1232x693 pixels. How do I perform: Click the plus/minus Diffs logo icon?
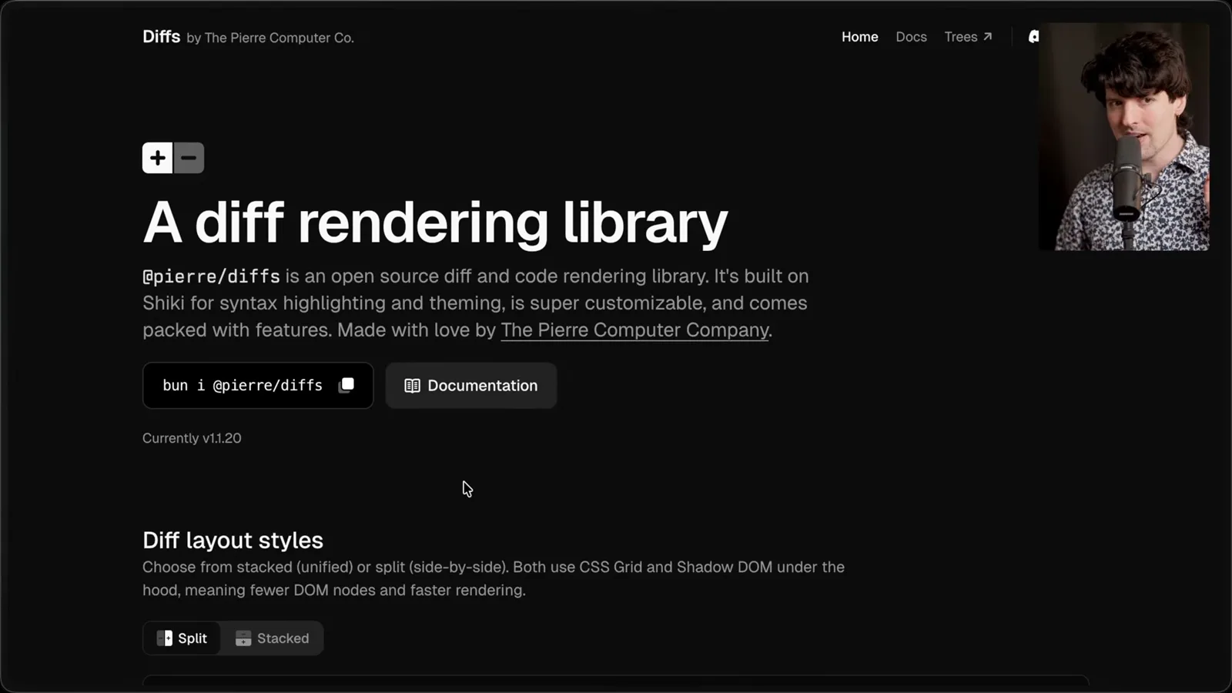(173, 158)
